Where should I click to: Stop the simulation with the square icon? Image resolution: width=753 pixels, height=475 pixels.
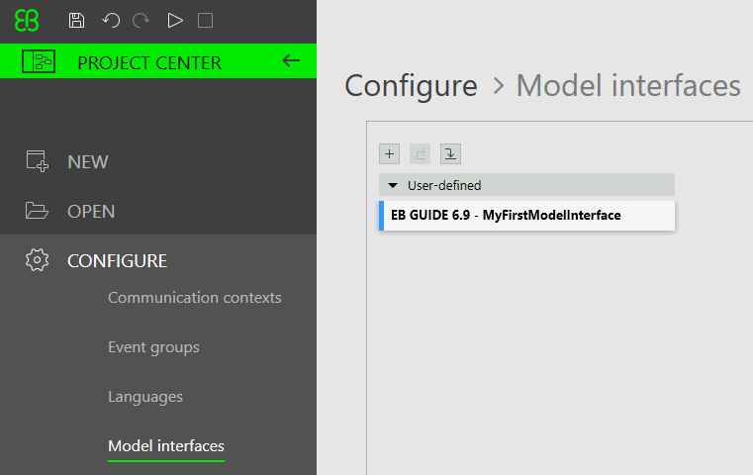tap(205, 21)
